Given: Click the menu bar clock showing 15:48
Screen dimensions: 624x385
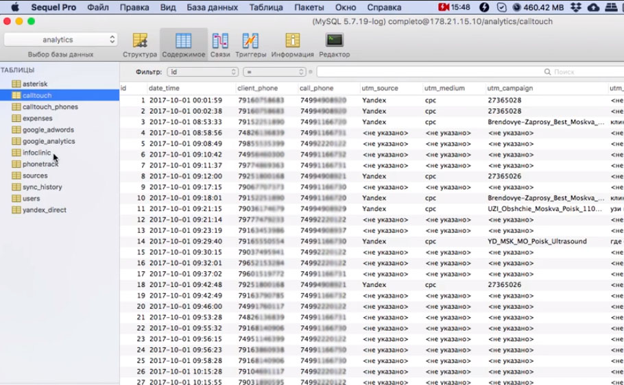Looking at the screenshot, I should point(460,7).
